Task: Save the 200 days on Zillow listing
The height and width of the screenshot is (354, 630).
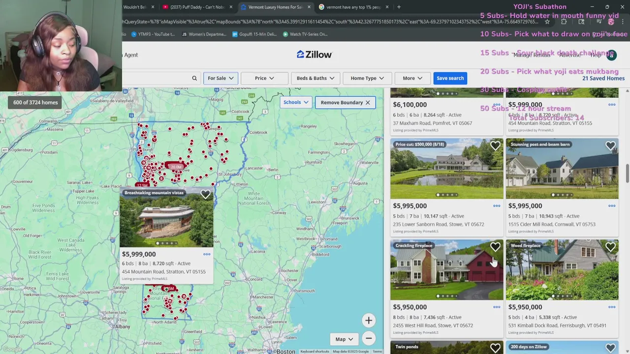Action: (610, 348)
